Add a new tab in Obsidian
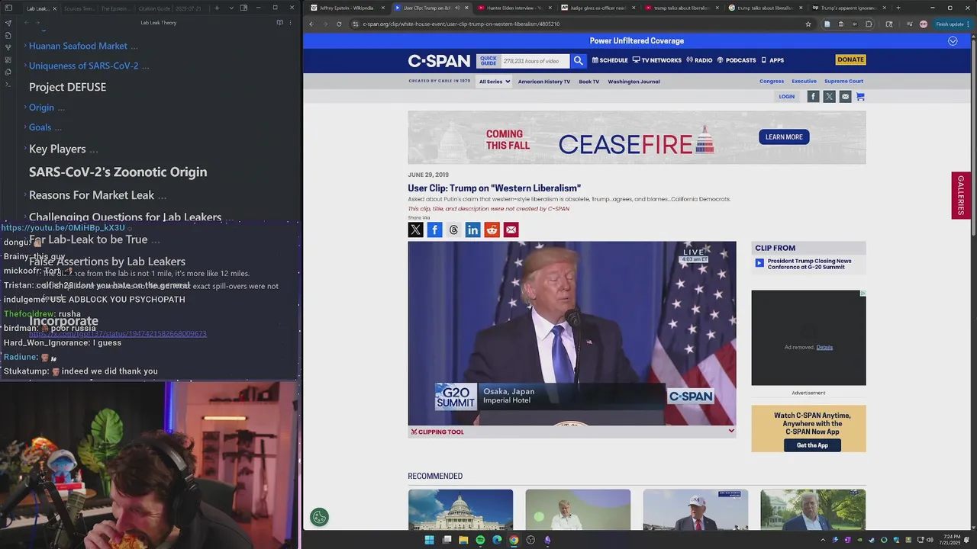 tap(217, 8)
